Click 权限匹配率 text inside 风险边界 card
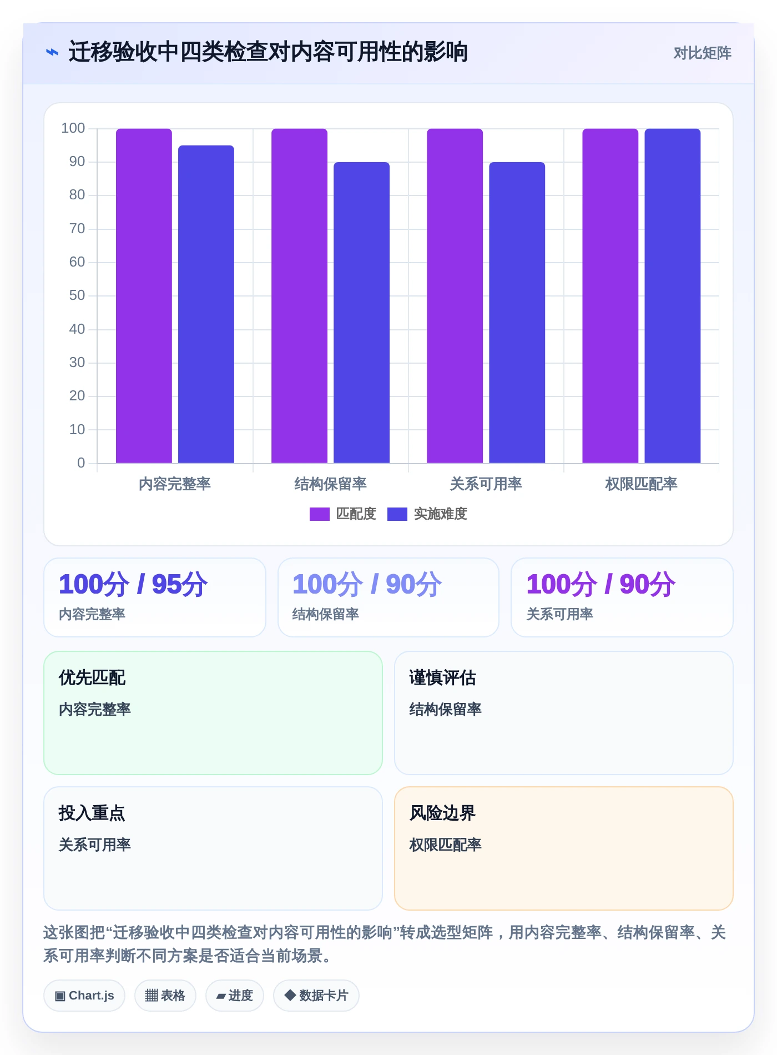 (446, 845)
